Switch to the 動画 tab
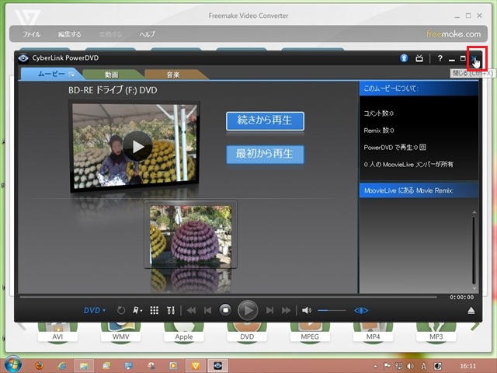Image resolution: width=497 pixels, height=373 pixels. [x=112, y=75]
